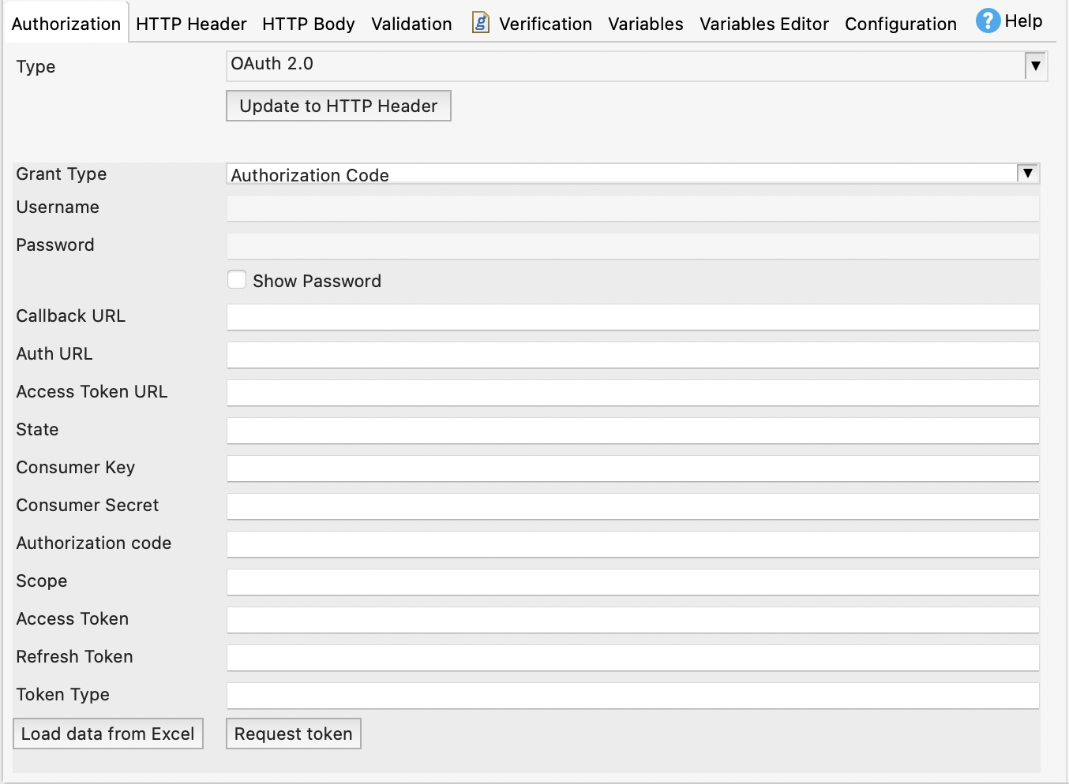Click the Request token button
Screen dimensions: 1069x784
click(293, 734)
